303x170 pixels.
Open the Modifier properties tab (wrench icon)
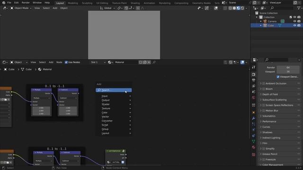(254, 118)
